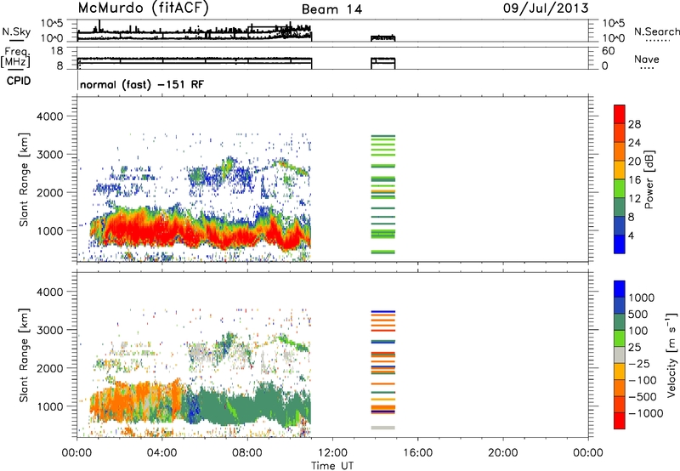Click '20:00' on the time axis
Screen dimensions: 680x471
click(x=503, y=453)
